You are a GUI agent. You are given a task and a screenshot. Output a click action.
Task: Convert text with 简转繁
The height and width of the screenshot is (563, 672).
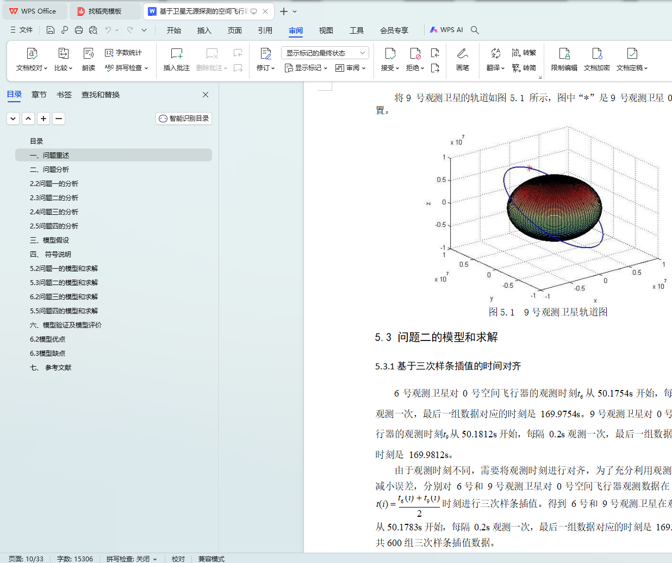tap(524, 53)
